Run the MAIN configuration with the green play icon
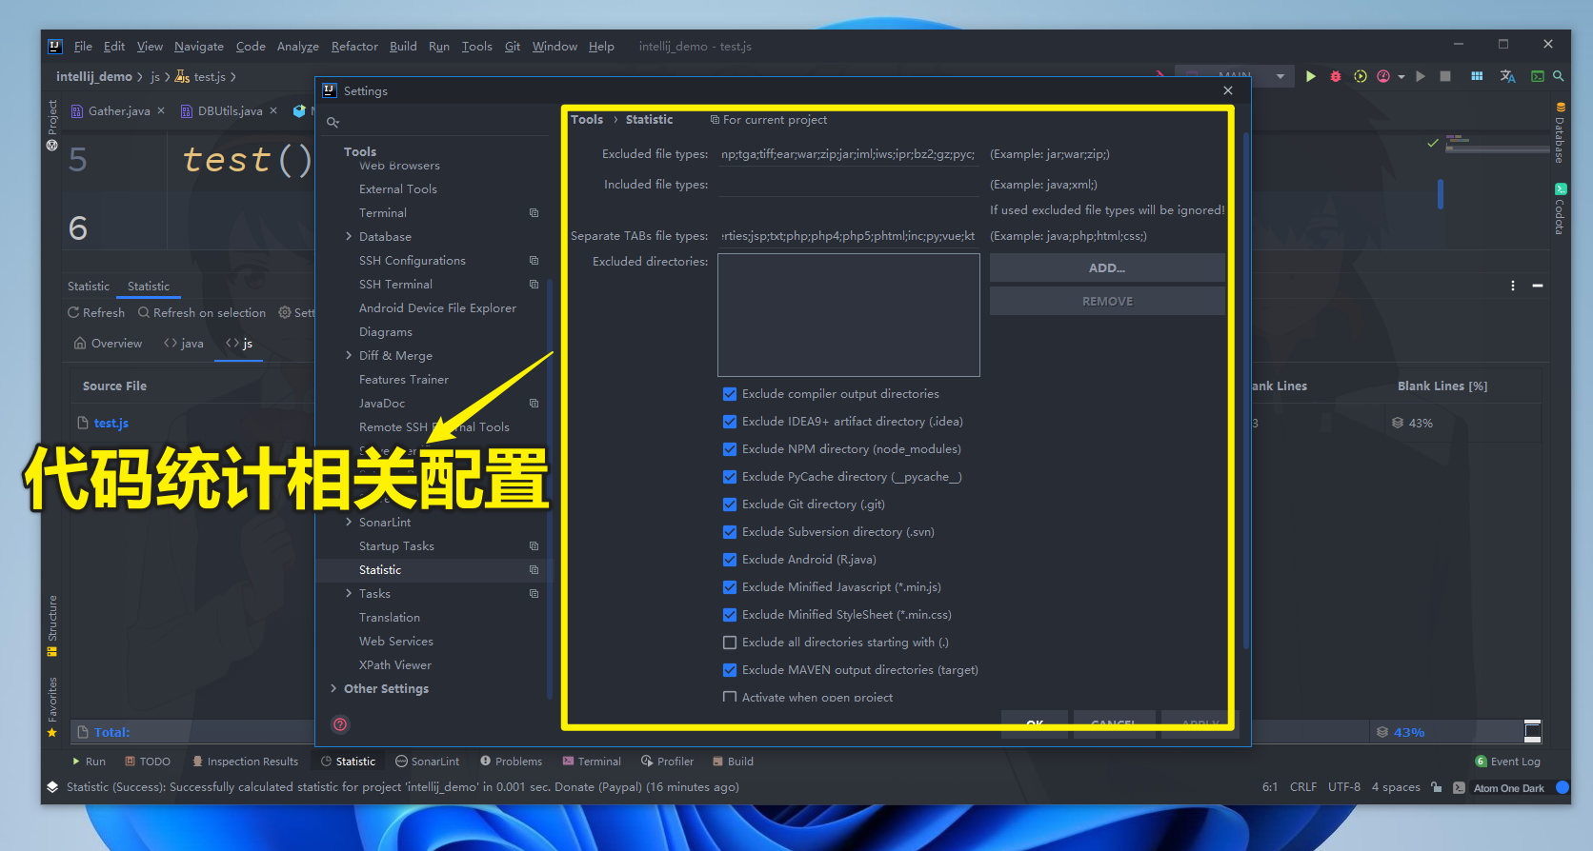The width and height of the screenshot is (1593, 851). pyautogui.click(x=1311, y=76)
